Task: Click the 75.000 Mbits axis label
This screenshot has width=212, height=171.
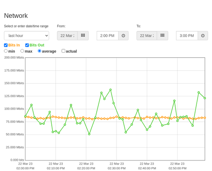Action: pyautogui.click(x=15, y=122)
